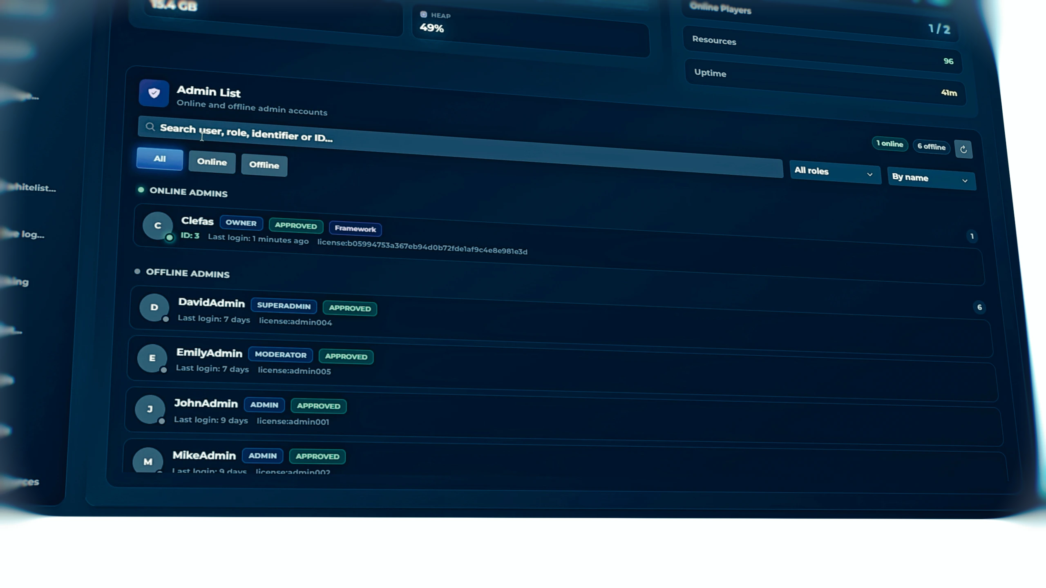Click the search magnifier icon
The width and height of the screenshot is (1046, 588).
pos(150,127)
